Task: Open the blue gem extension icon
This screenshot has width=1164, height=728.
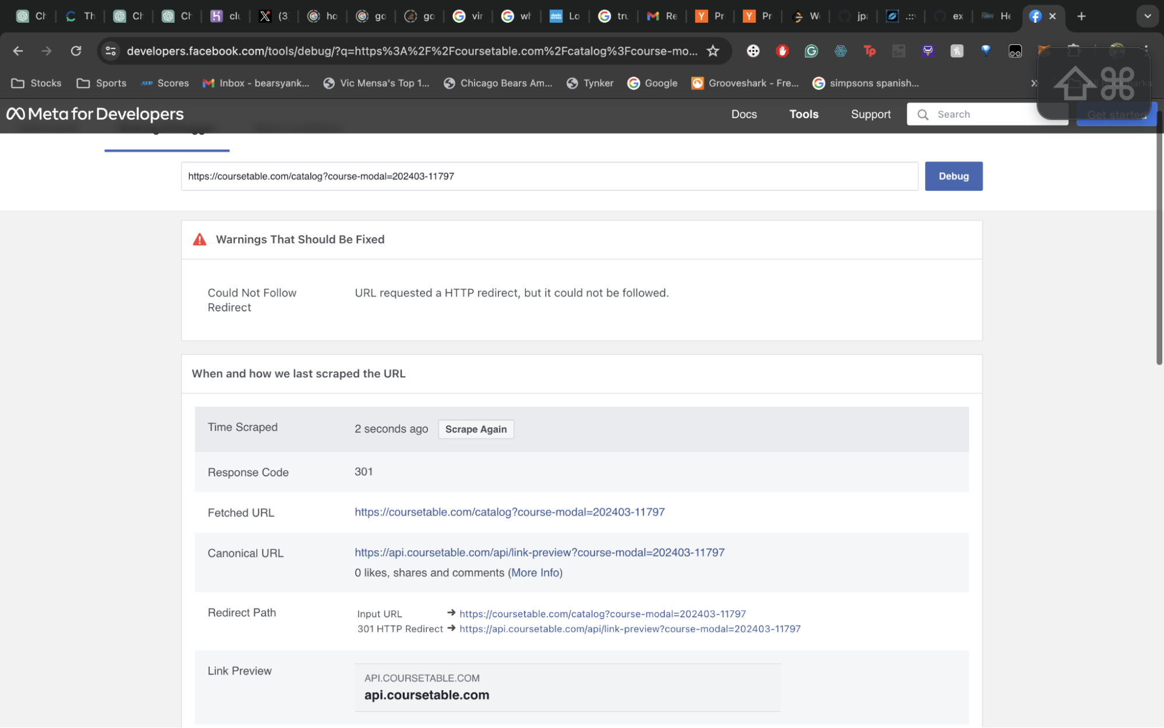Action: point(986,51)
